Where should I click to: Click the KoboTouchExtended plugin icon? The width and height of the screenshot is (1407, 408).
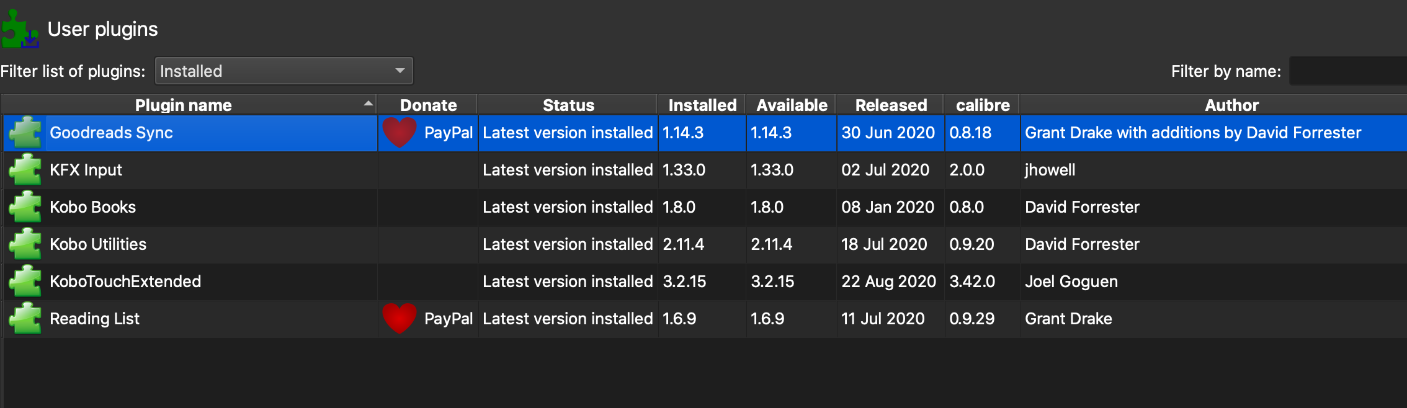pyautogui.click(x=25, y=282)
